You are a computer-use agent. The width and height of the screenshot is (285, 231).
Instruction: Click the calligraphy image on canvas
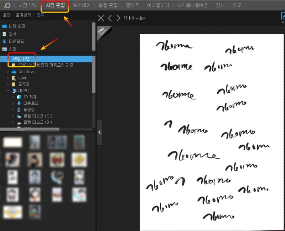(x=212, y=132)
